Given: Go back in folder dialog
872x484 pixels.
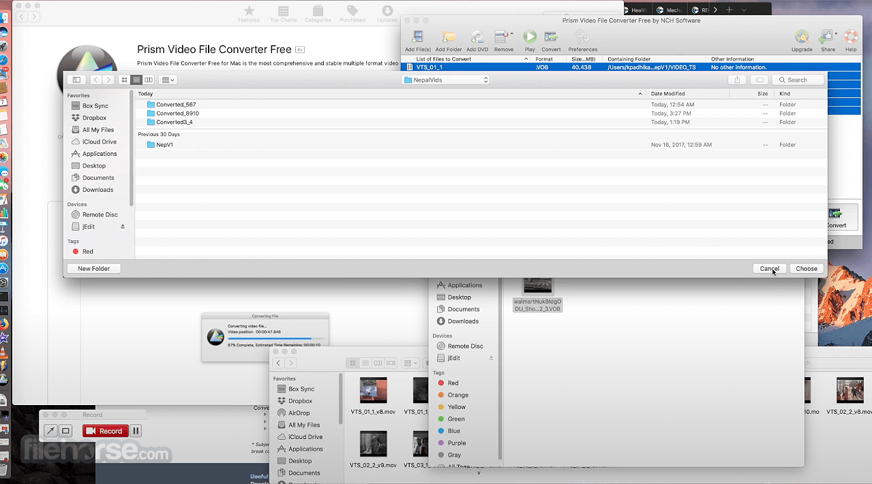Looking at the screenshot, I should coord(96,80).
